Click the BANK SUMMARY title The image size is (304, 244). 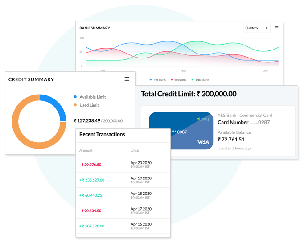pos(94,28)
